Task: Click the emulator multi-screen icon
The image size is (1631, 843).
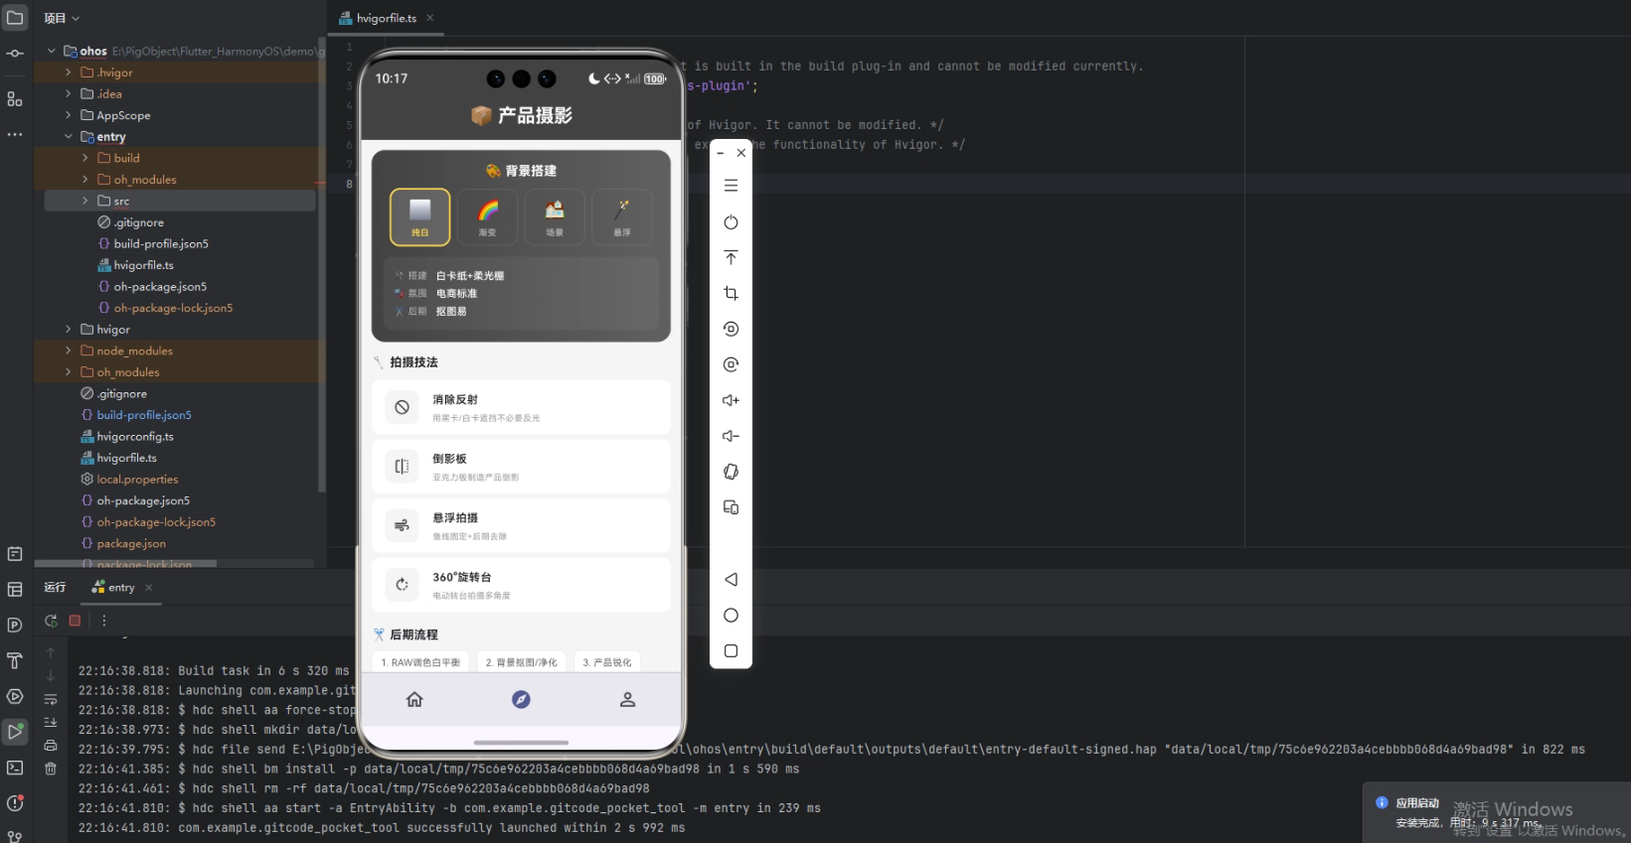Action: click(731, 507)
